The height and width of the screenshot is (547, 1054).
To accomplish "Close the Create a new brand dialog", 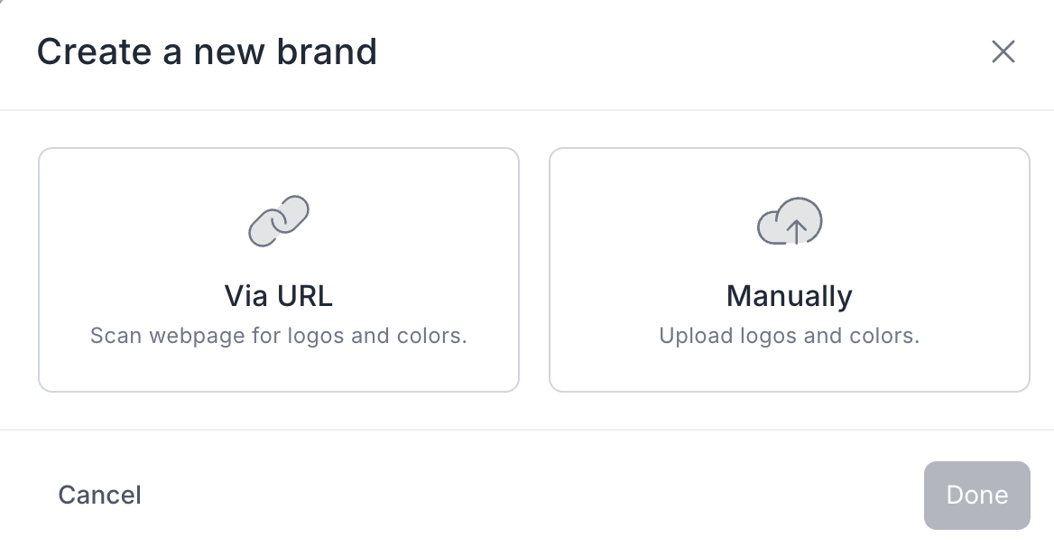I will 1003,51.
